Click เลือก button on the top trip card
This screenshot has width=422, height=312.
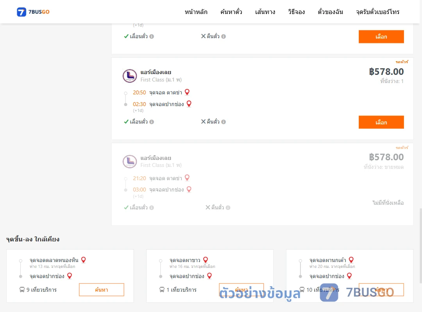[x=381, y=37]
